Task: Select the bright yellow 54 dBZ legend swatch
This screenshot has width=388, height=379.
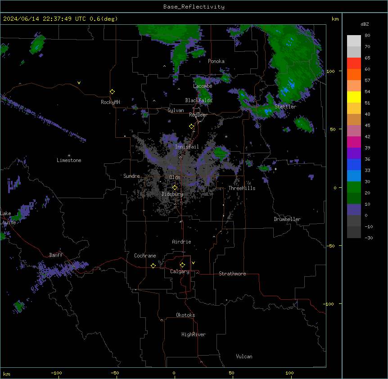Action: coord(354,97)
